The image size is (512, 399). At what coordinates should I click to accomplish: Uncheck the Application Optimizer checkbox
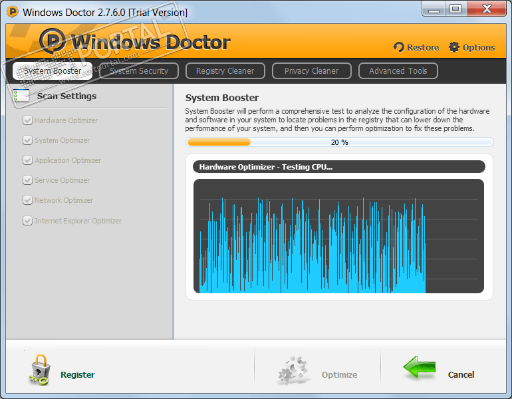27,160
